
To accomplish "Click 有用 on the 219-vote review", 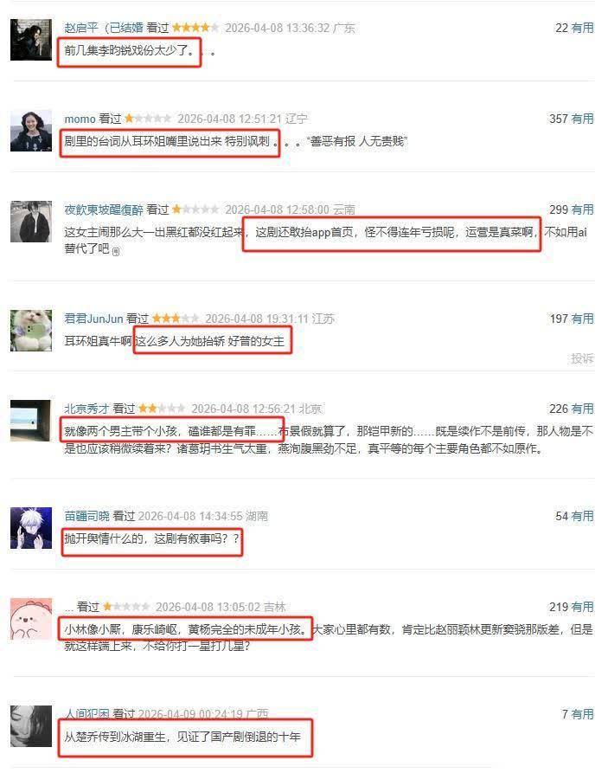I will pyautogui.click(x=582, y=607).
